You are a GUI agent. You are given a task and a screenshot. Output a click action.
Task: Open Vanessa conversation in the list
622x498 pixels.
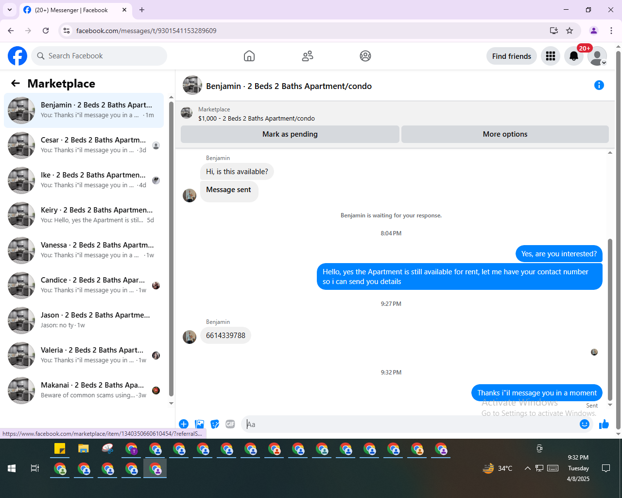[84, 250]
